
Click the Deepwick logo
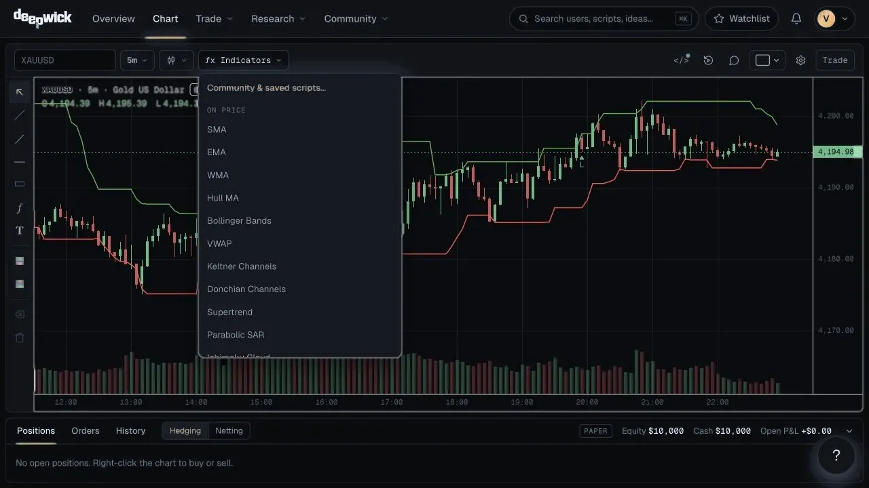click(42, 18)
